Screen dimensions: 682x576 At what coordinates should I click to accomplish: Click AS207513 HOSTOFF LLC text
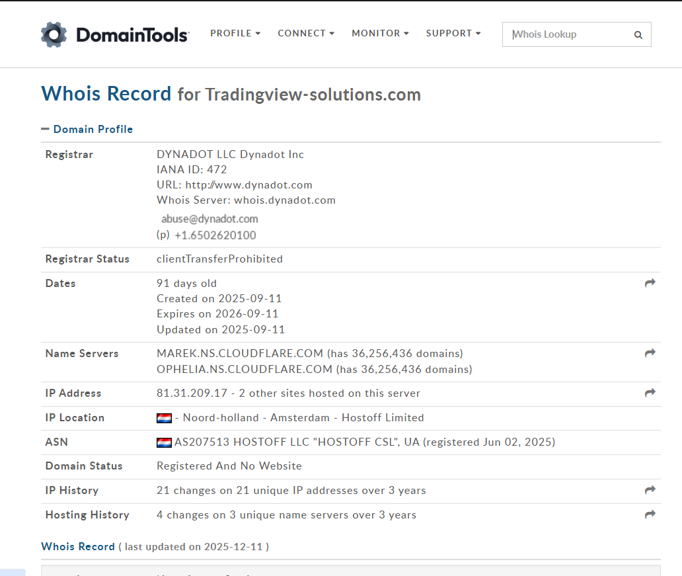click(x=242, y=442)
